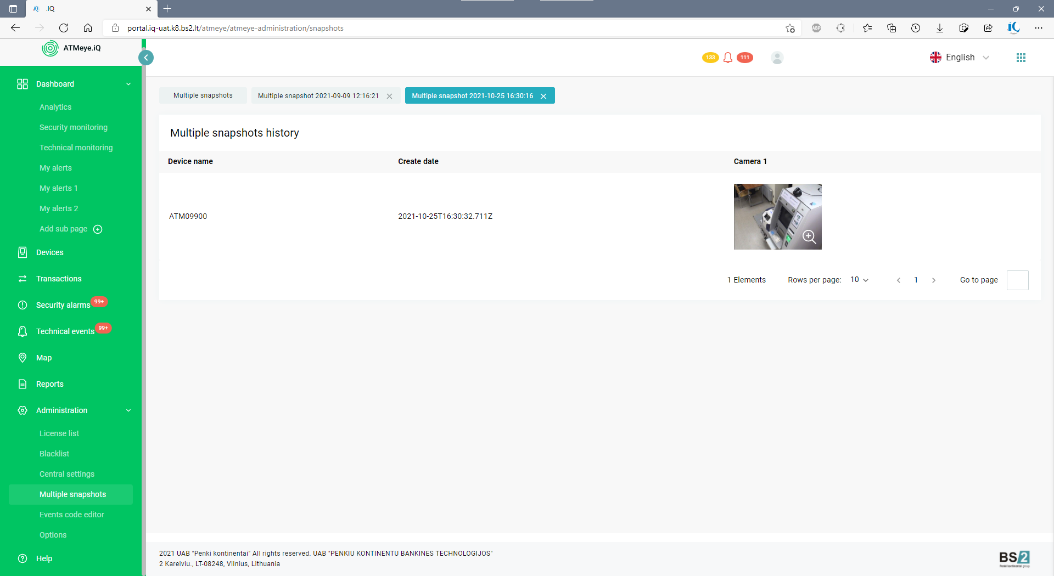1054x576 pixels.
Task: Collapse the Dashboard menu section
Action: tap(128, 84)
